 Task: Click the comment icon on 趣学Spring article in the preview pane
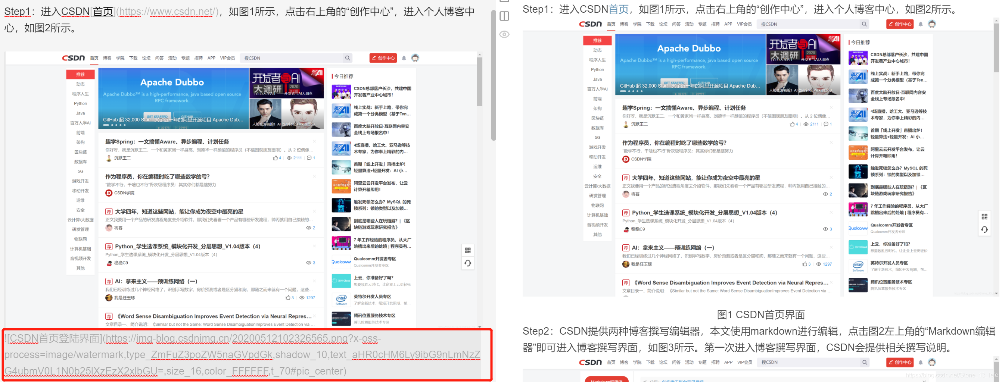825,124
